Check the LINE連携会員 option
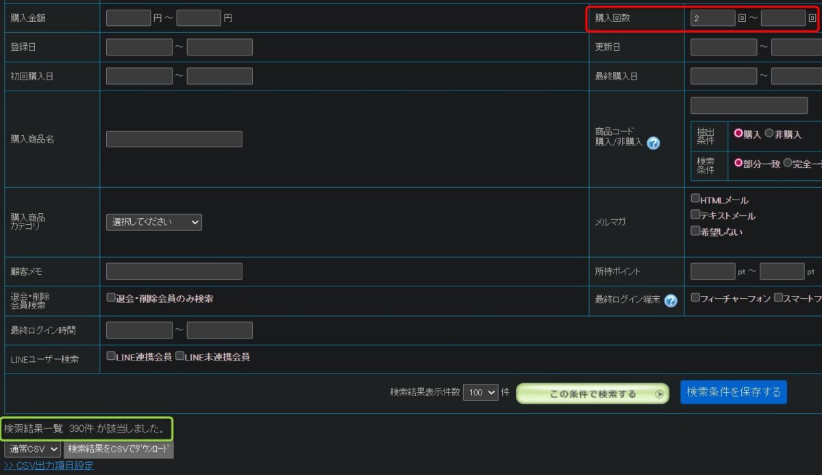Viewport: 822px width, 475px height. [x=110, y=356]
